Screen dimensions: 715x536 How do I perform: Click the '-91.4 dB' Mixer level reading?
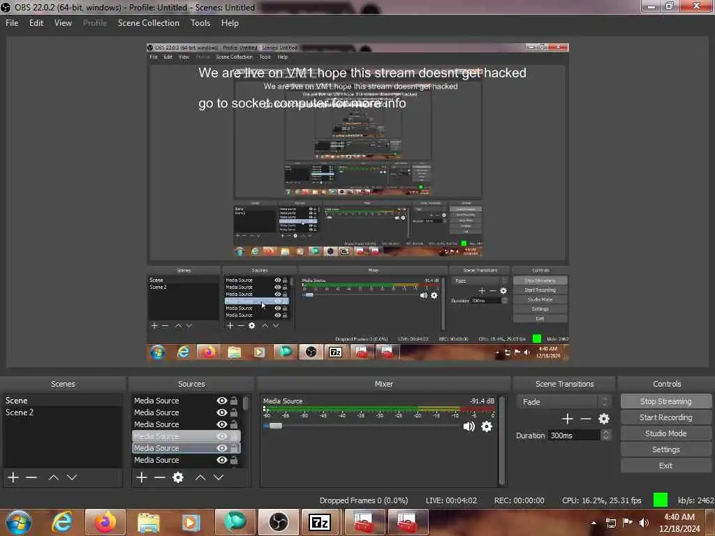tap(482, 401)
